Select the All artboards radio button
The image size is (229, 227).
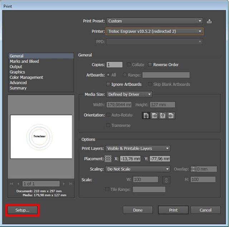108,75
